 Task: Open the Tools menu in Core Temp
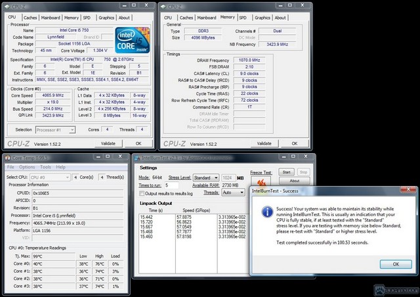pyautogui.click(x=45, y=167)
